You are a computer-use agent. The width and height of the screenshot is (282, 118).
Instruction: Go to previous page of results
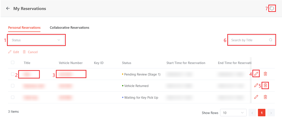click(x=252, y=113)
